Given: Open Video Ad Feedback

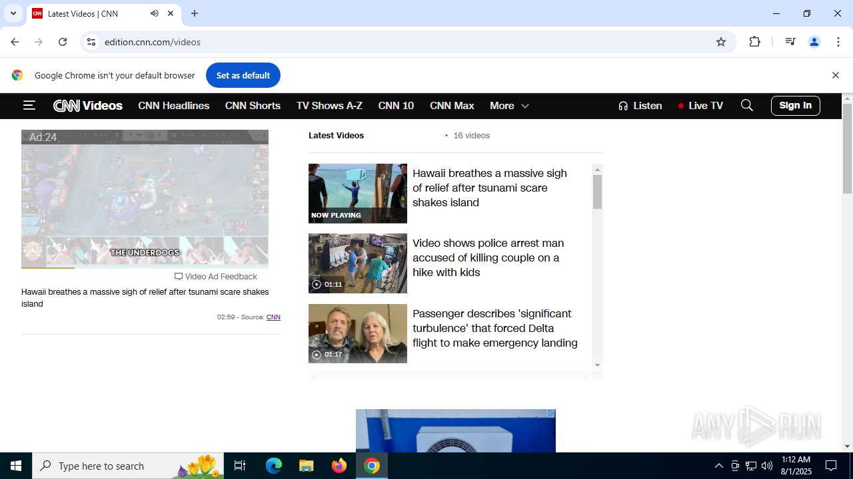Looking at the screenshot, I should (216, 277).
